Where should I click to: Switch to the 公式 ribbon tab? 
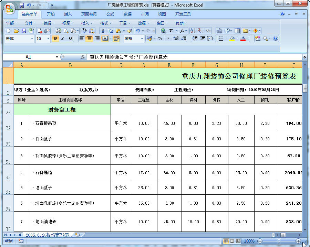110,14
